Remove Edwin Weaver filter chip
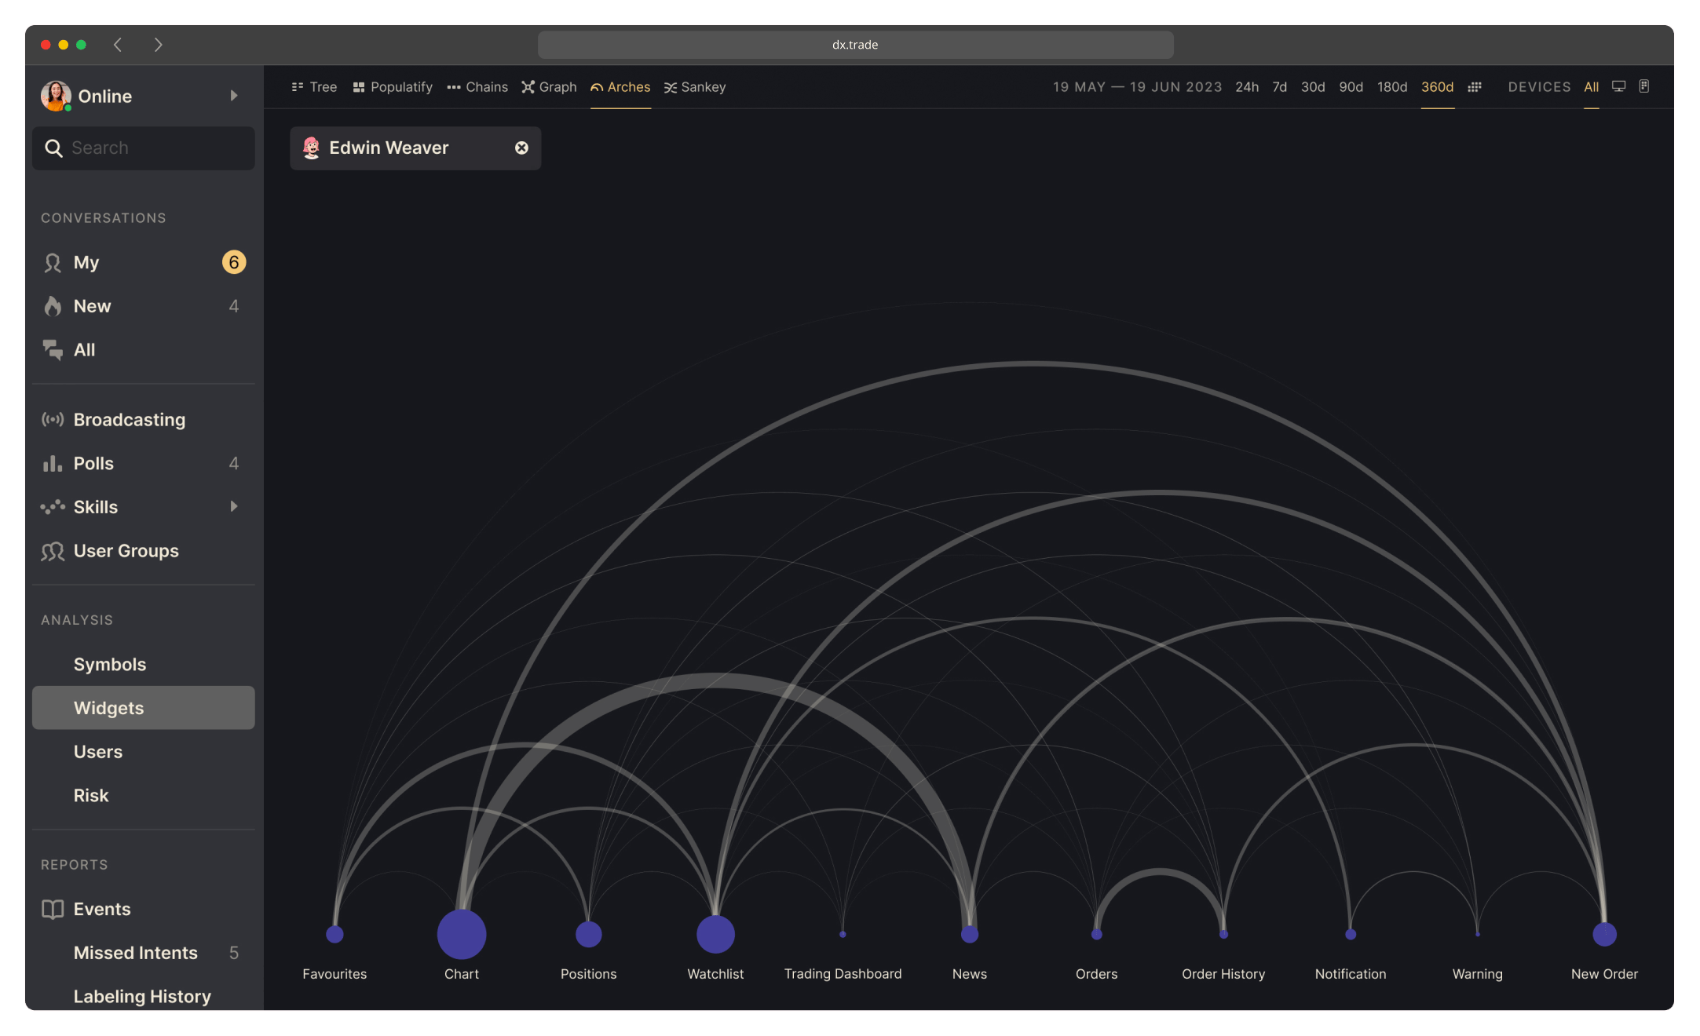The height and width of the screenshot is (1036, 1700). 521,148
